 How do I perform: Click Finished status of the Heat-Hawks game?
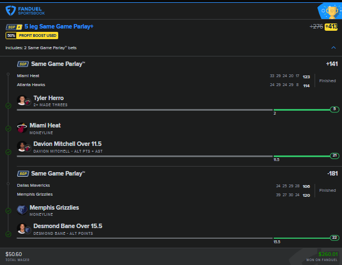click(327, 81)
